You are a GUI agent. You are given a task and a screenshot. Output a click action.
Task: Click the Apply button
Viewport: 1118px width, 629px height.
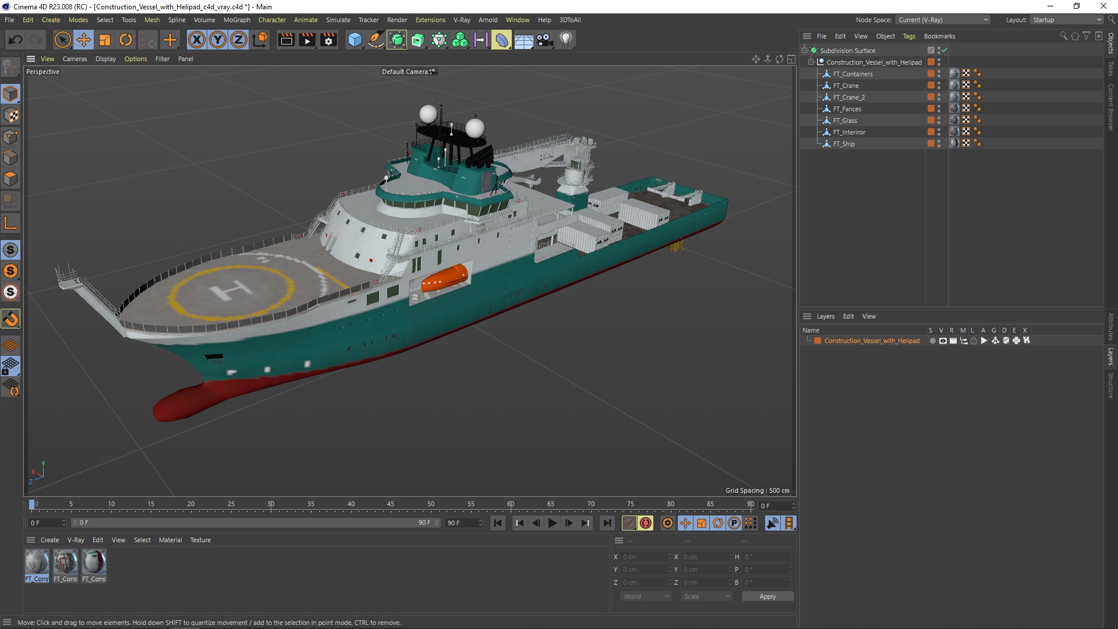[767, 596]
